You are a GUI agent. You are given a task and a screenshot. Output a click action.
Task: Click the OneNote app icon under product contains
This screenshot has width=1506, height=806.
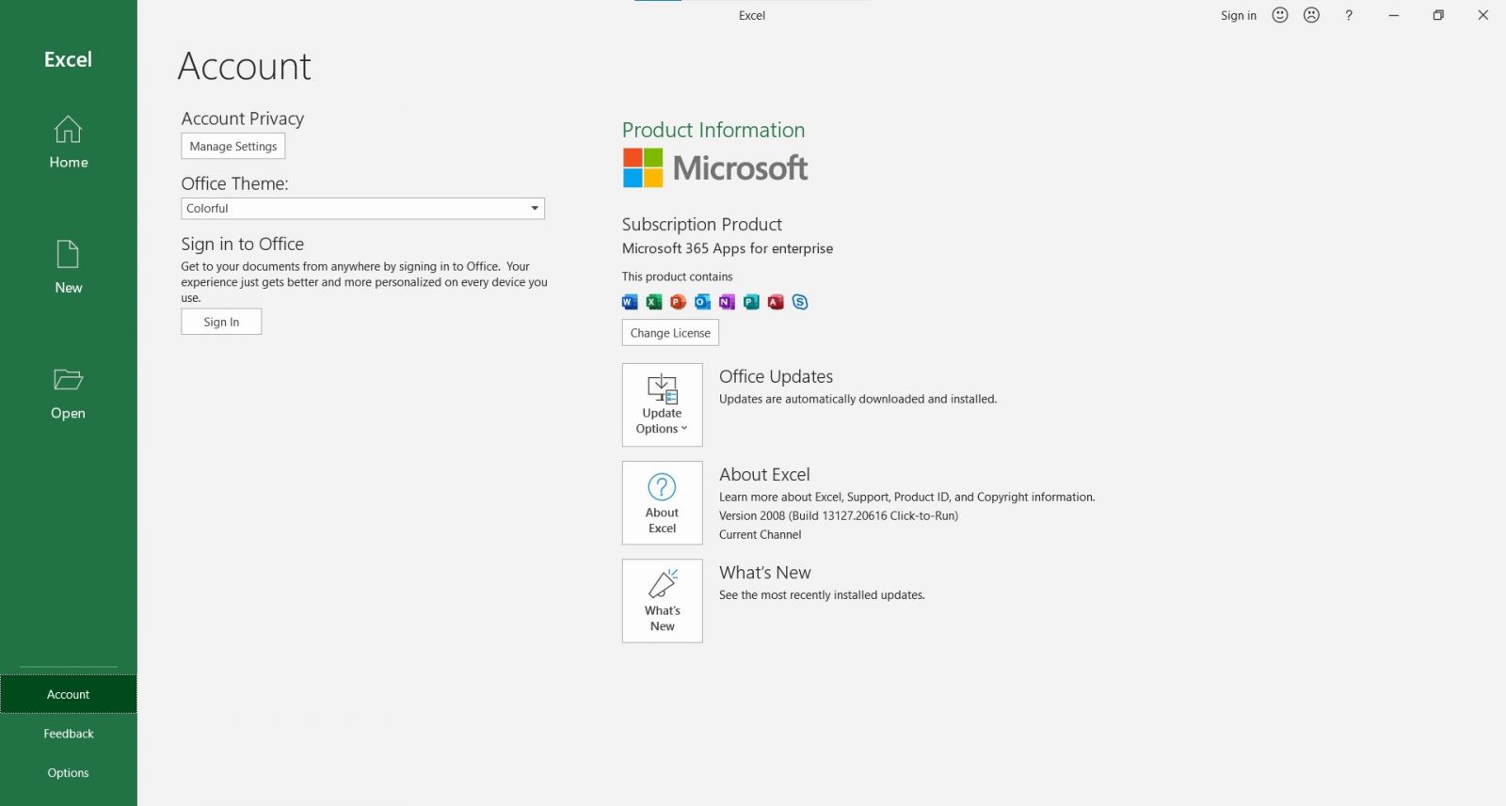[x=727, y=302]
